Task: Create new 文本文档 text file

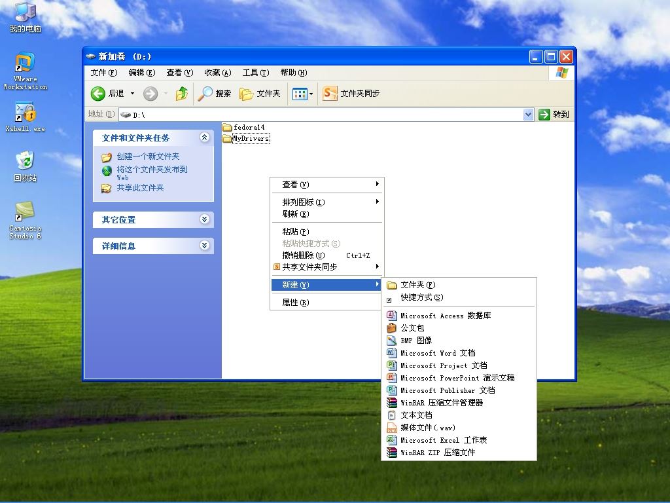Action: [459, 415]
